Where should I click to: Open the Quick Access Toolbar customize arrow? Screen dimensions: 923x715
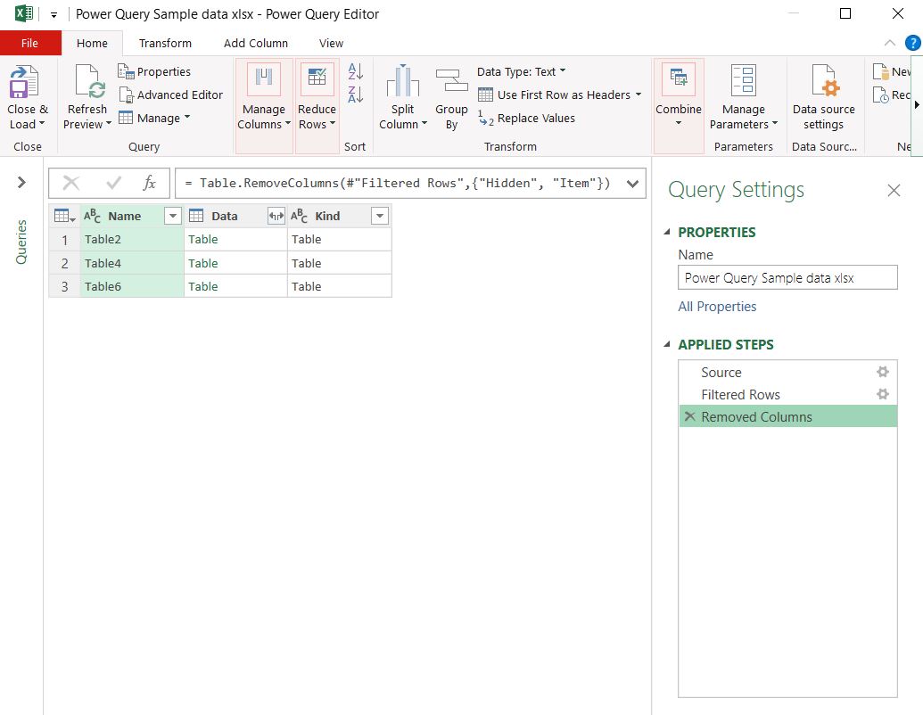54,15
